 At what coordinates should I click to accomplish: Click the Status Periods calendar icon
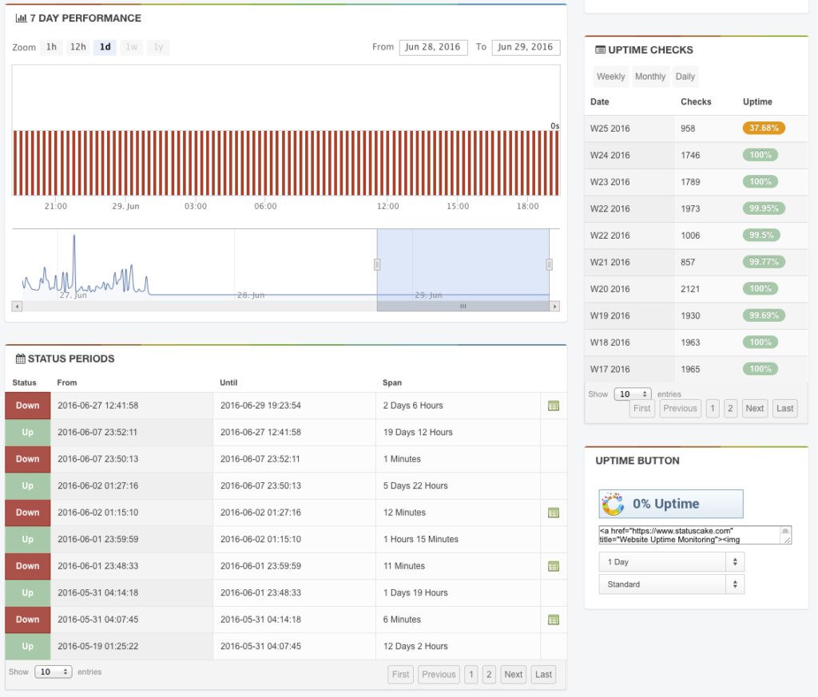(x=20, y=358)
